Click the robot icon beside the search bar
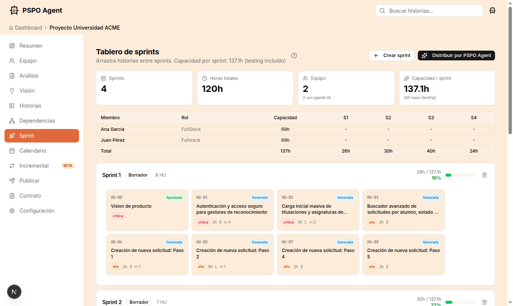The width and height of the screenshot is (513, 306). pos(492,10)
